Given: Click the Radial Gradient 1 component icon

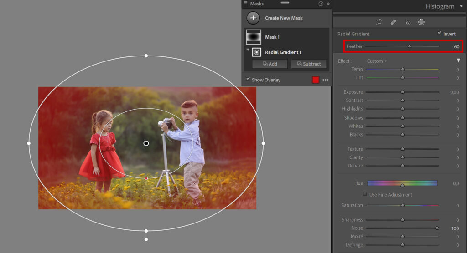Looking at the screenshot, I should (257, 52).
